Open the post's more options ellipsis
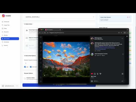 click(x=122, y=39)
